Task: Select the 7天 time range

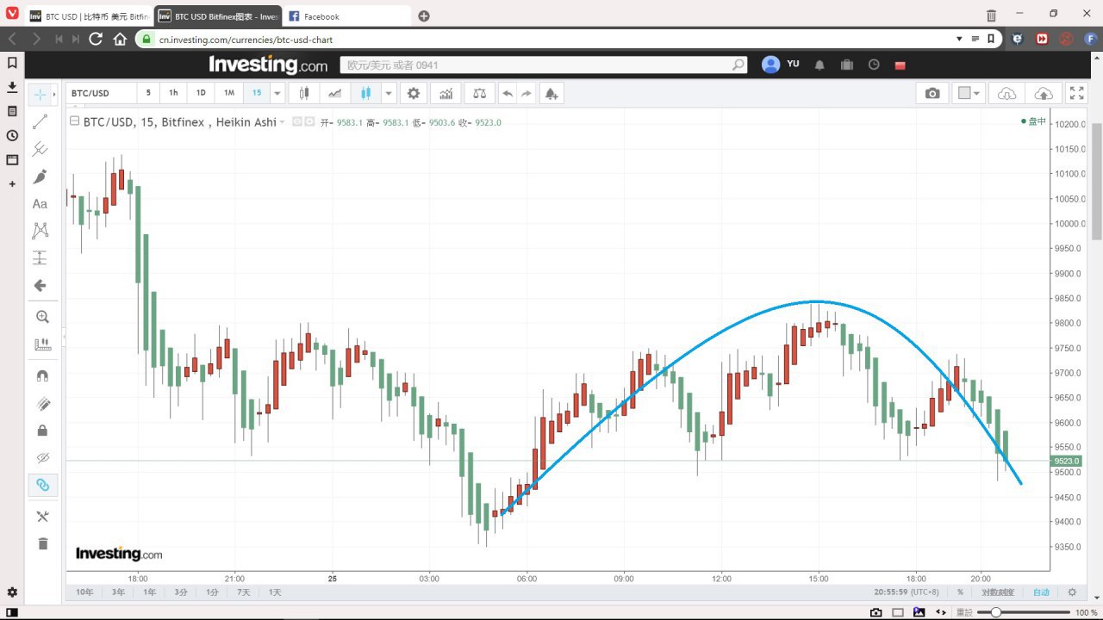Action: click(244, 592)
